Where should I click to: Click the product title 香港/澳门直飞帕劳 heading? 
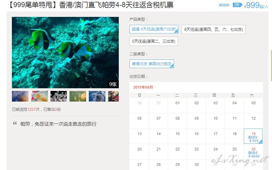tap(91, 5)
